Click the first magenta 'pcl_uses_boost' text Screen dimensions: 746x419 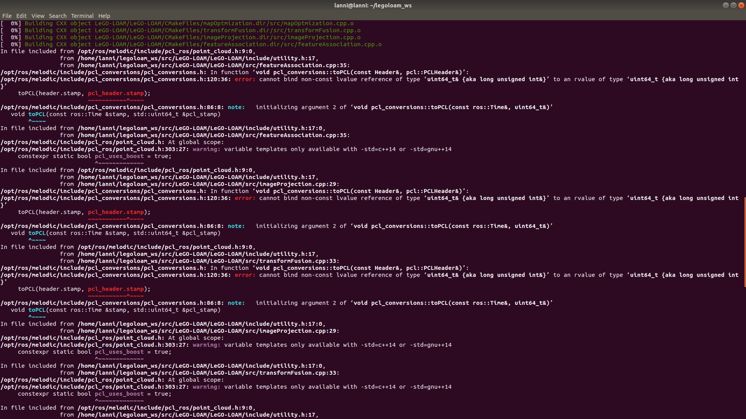(x=119, y=156)
